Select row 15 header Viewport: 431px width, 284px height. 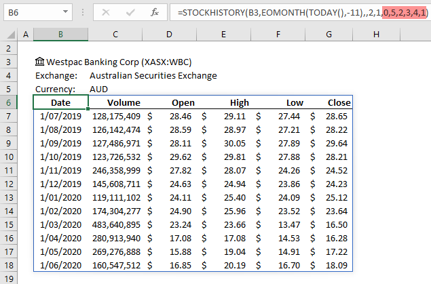(9, 225)
